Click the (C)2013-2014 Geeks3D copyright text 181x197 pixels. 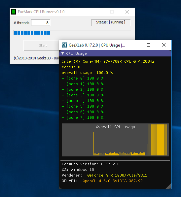coord(36,58)
